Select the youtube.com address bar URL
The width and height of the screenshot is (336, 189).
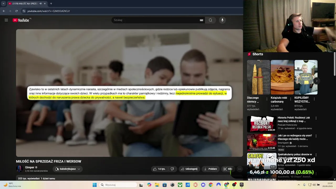pyautogui.click(x=49, y=11)
